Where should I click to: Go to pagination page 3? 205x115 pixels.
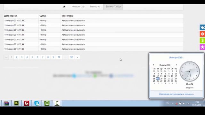tap(22, 57)
